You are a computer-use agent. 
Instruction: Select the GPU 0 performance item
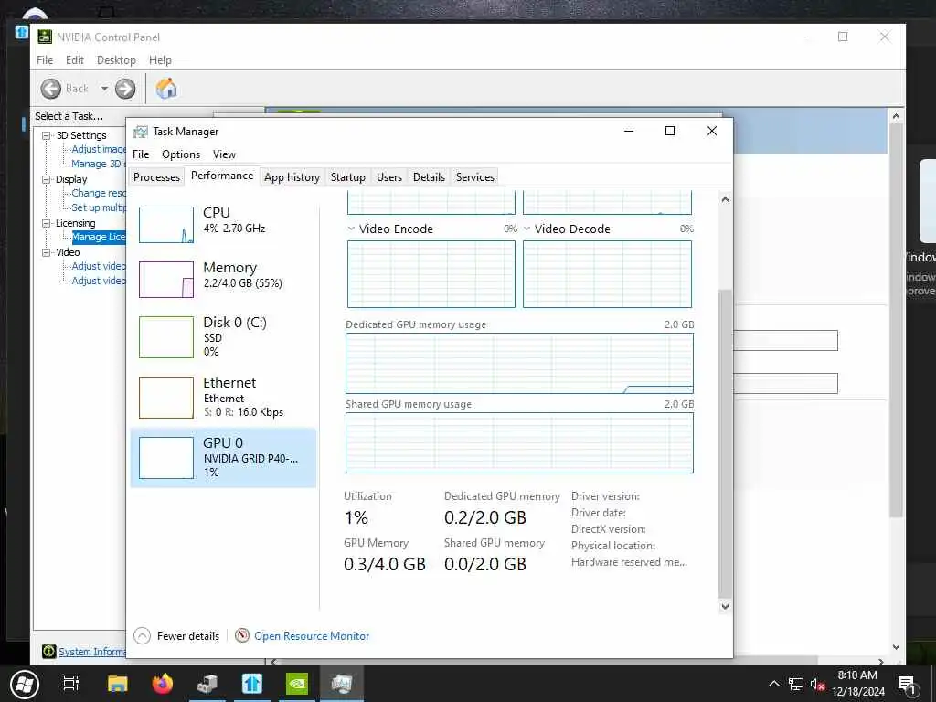coord(223,458)
